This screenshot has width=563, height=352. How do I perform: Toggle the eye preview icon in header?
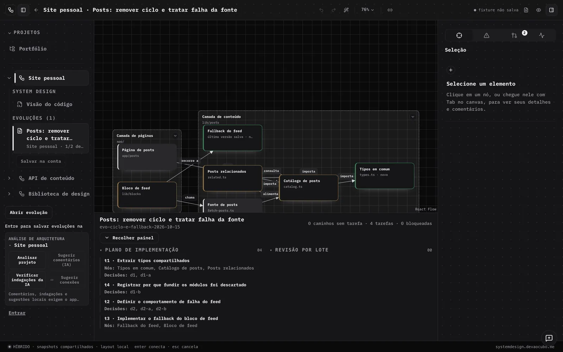point(538,10)
